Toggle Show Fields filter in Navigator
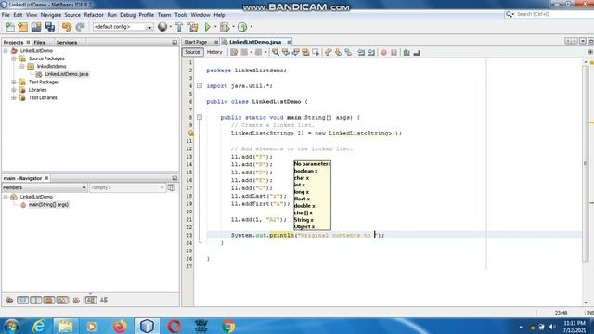594x334 pixels. pyautogui.click(x=22, y=301)
